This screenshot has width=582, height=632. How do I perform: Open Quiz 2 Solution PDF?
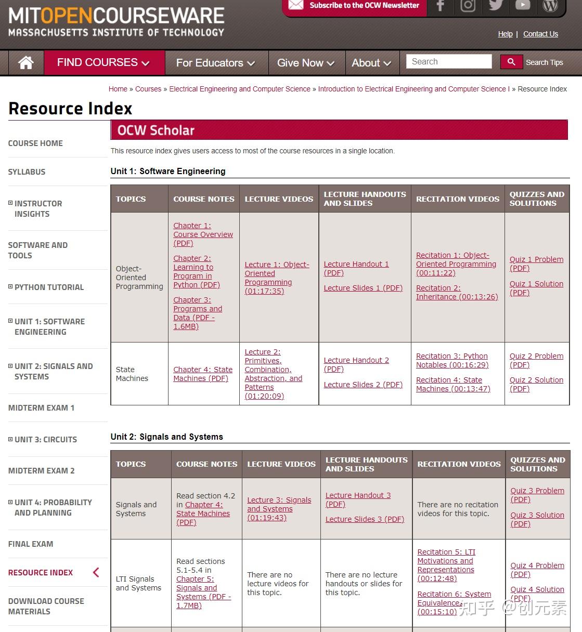click(x=536, y=384)
